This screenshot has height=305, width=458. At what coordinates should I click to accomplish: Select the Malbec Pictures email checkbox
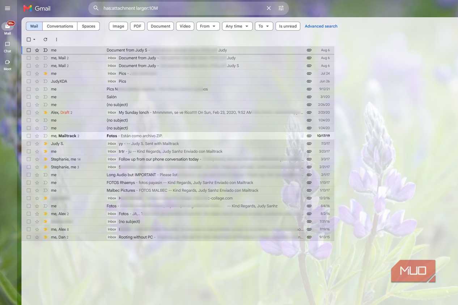tap(29, 190)
